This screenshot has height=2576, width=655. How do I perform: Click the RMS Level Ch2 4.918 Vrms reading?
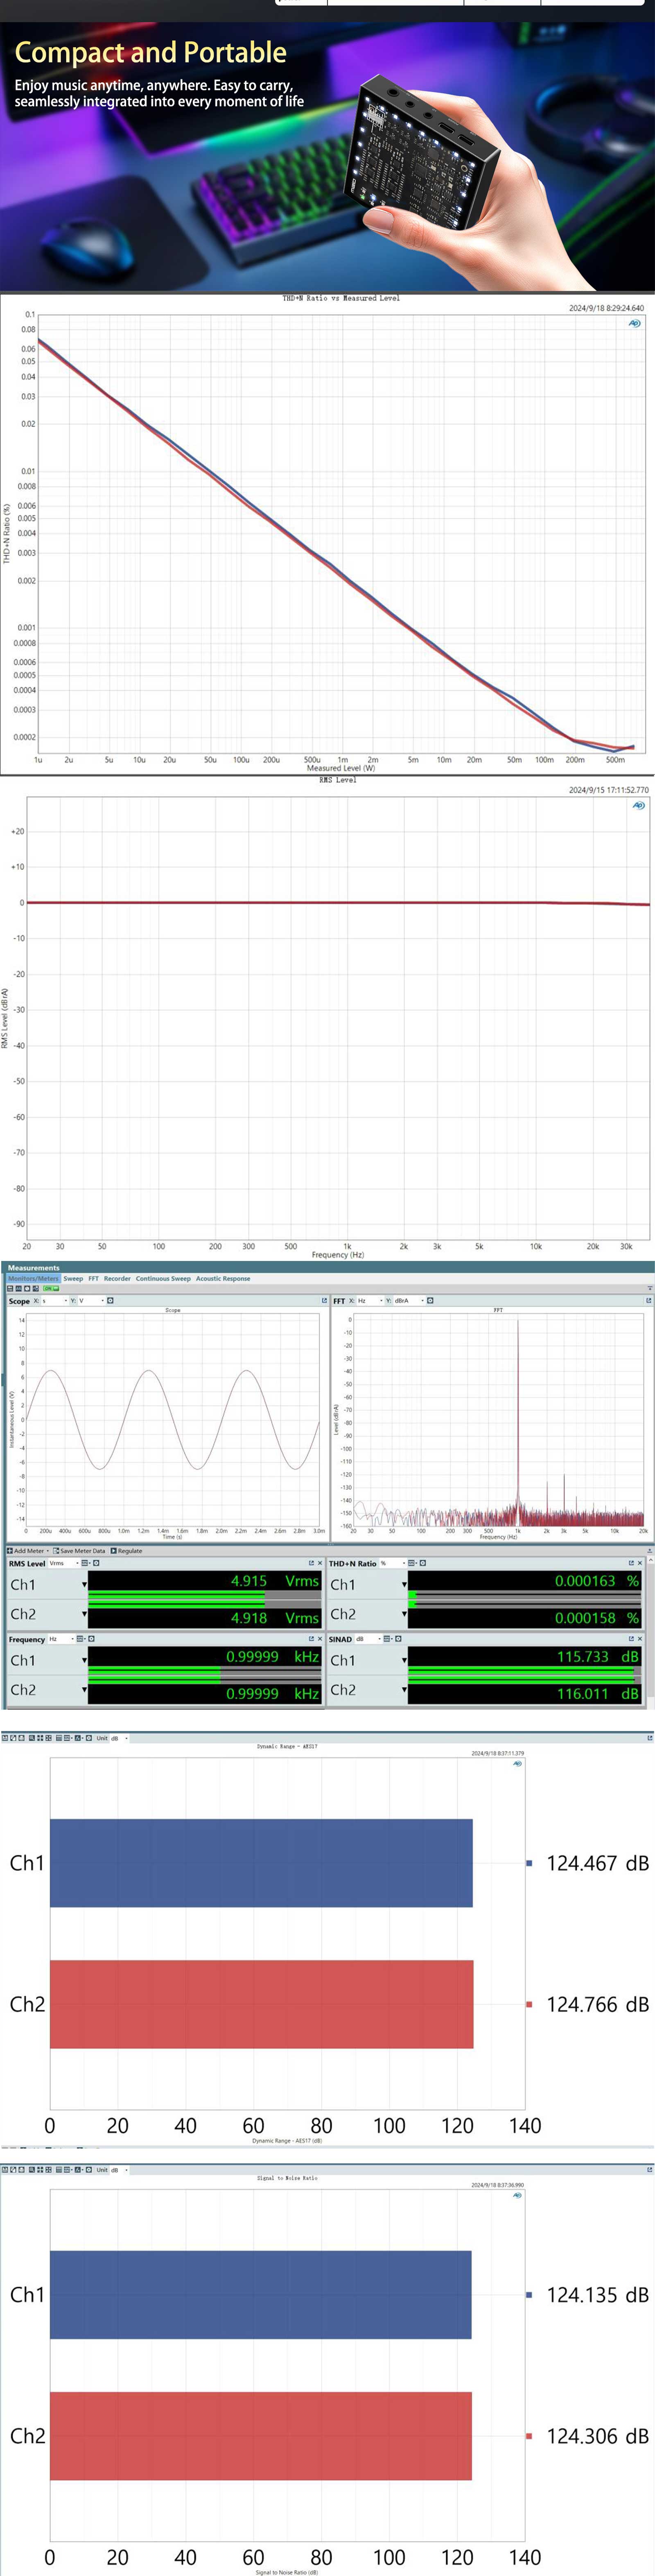[275, 1618]
